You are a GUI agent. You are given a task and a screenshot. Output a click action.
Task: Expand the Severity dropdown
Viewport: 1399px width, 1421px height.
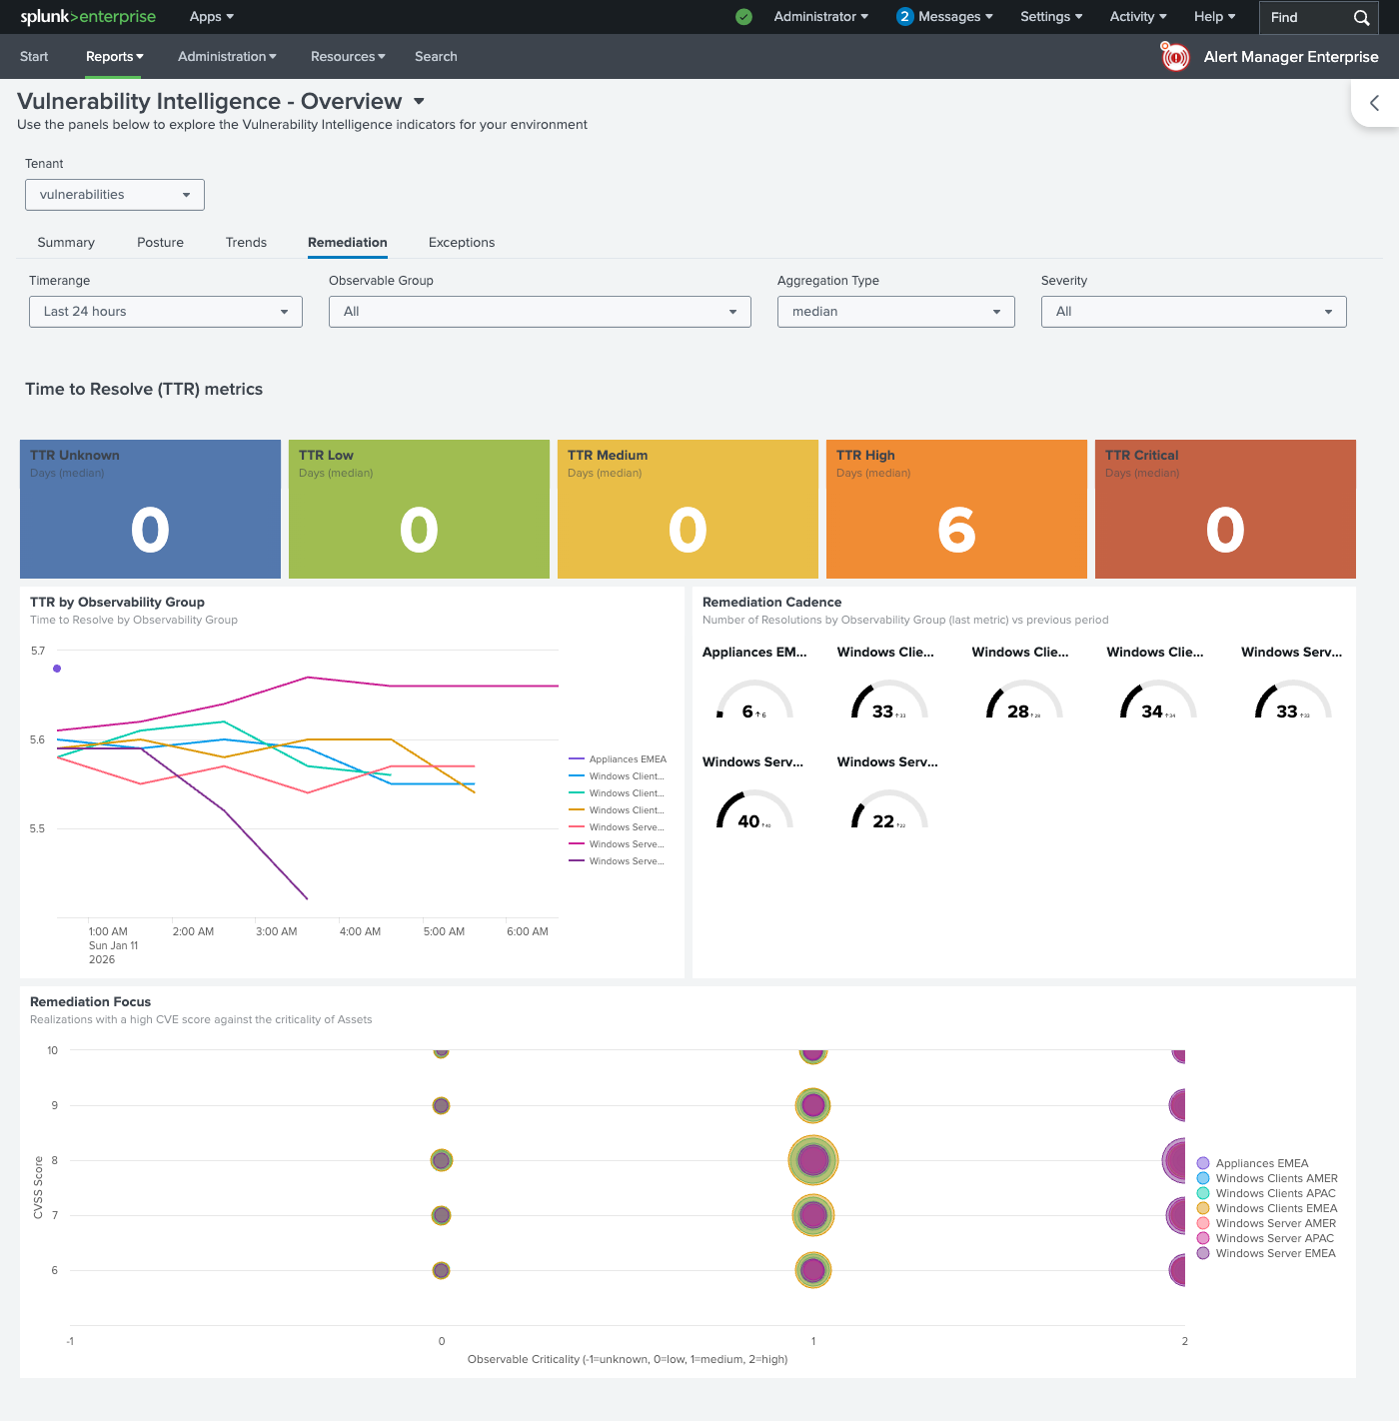[1193, 311]
